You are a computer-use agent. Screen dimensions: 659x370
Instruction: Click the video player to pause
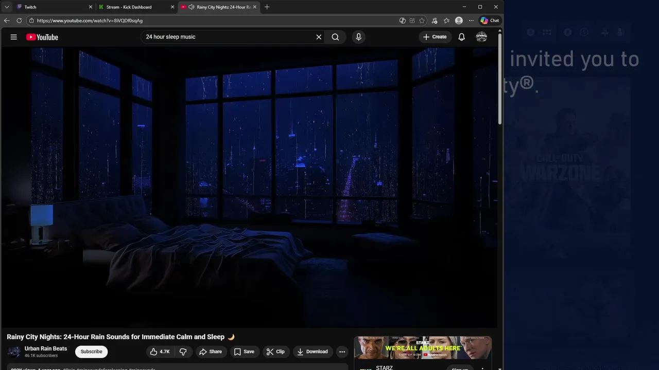click(249, 187)
